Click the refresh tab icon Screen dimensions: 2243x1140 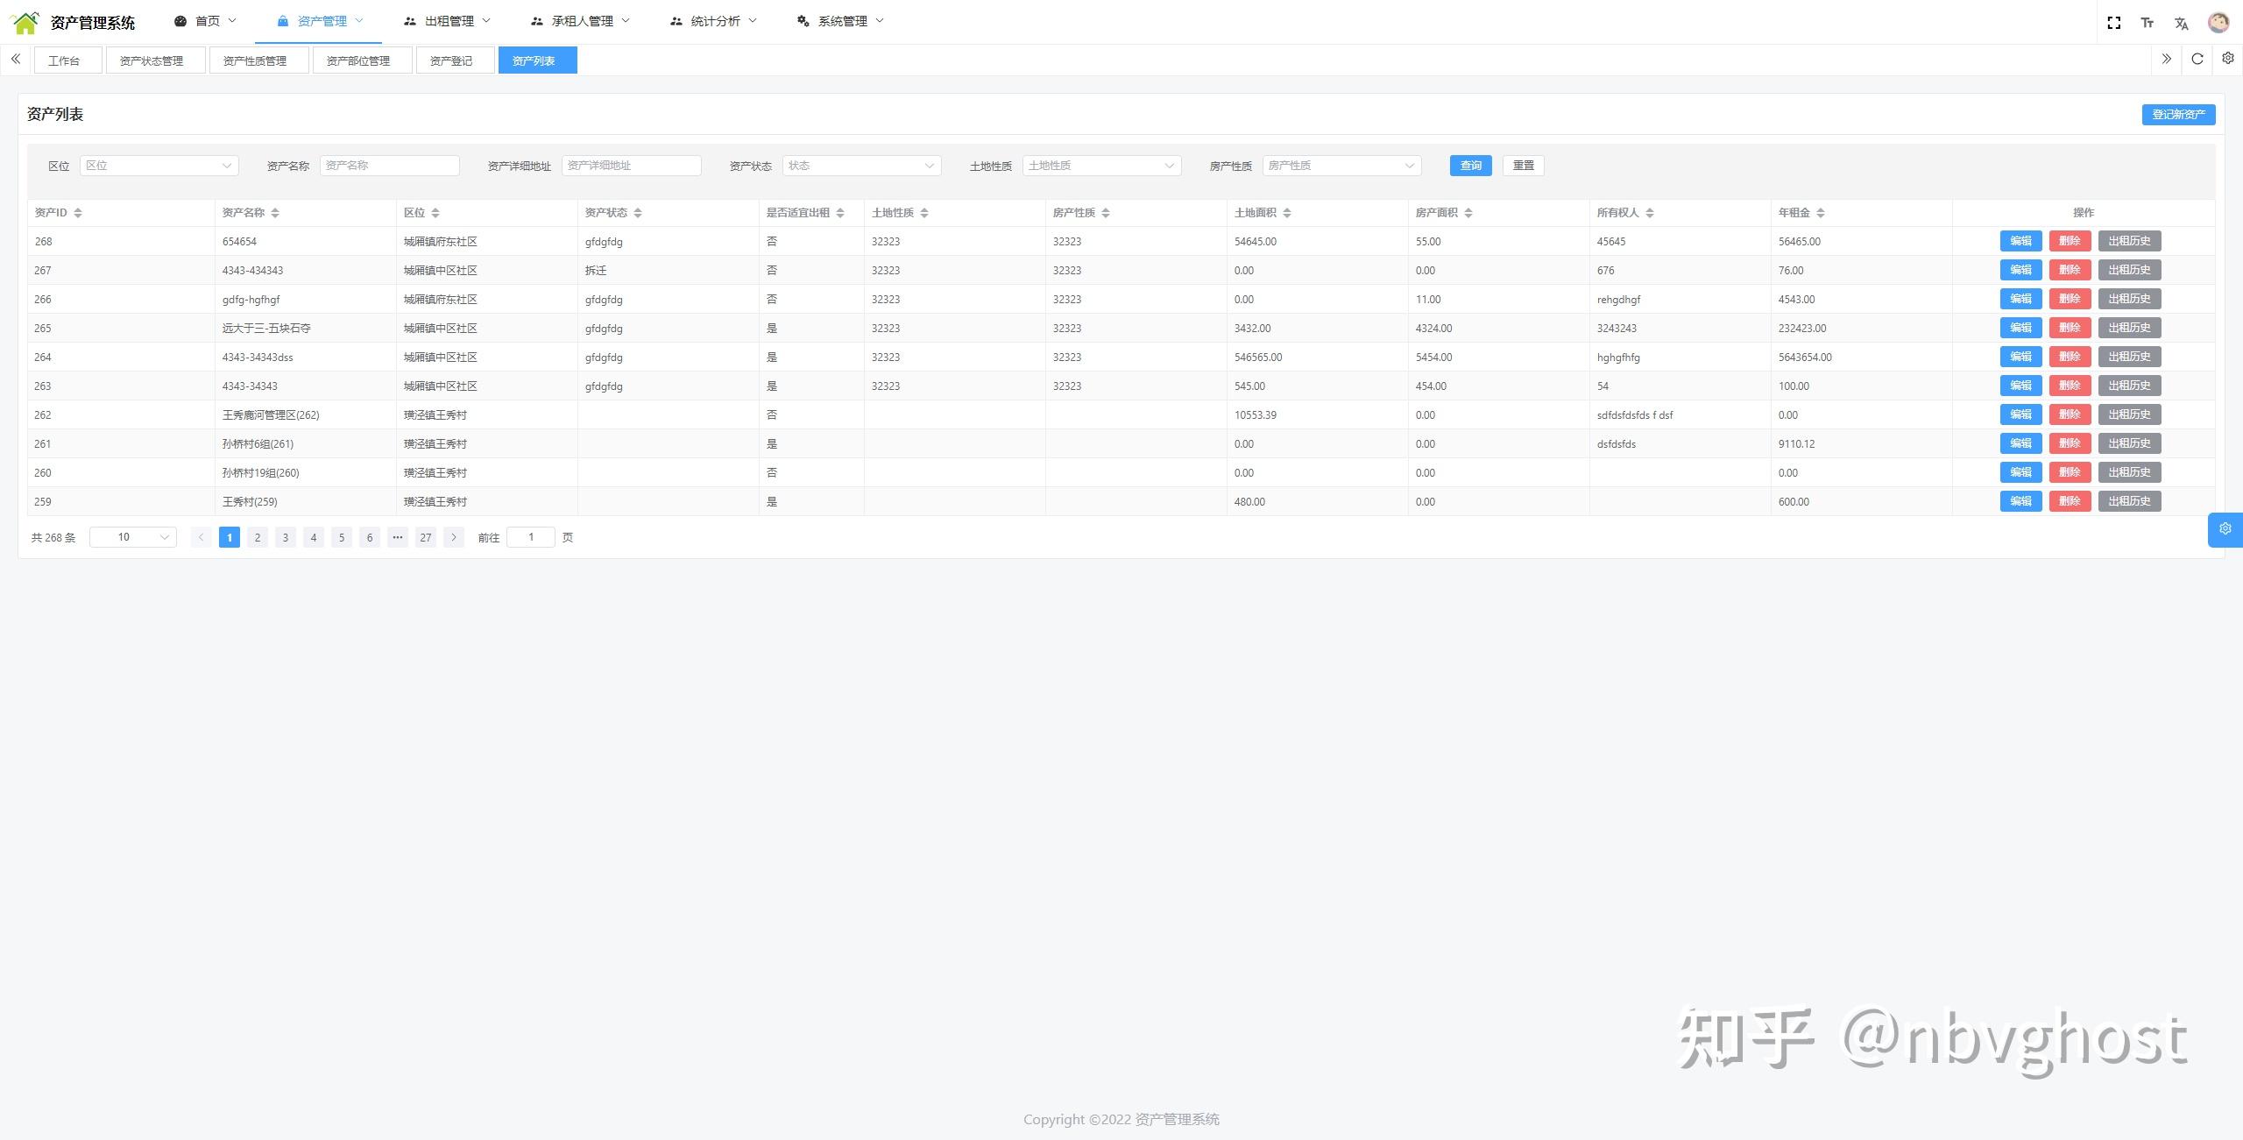pyautogui.click(x=2197, y=60)
